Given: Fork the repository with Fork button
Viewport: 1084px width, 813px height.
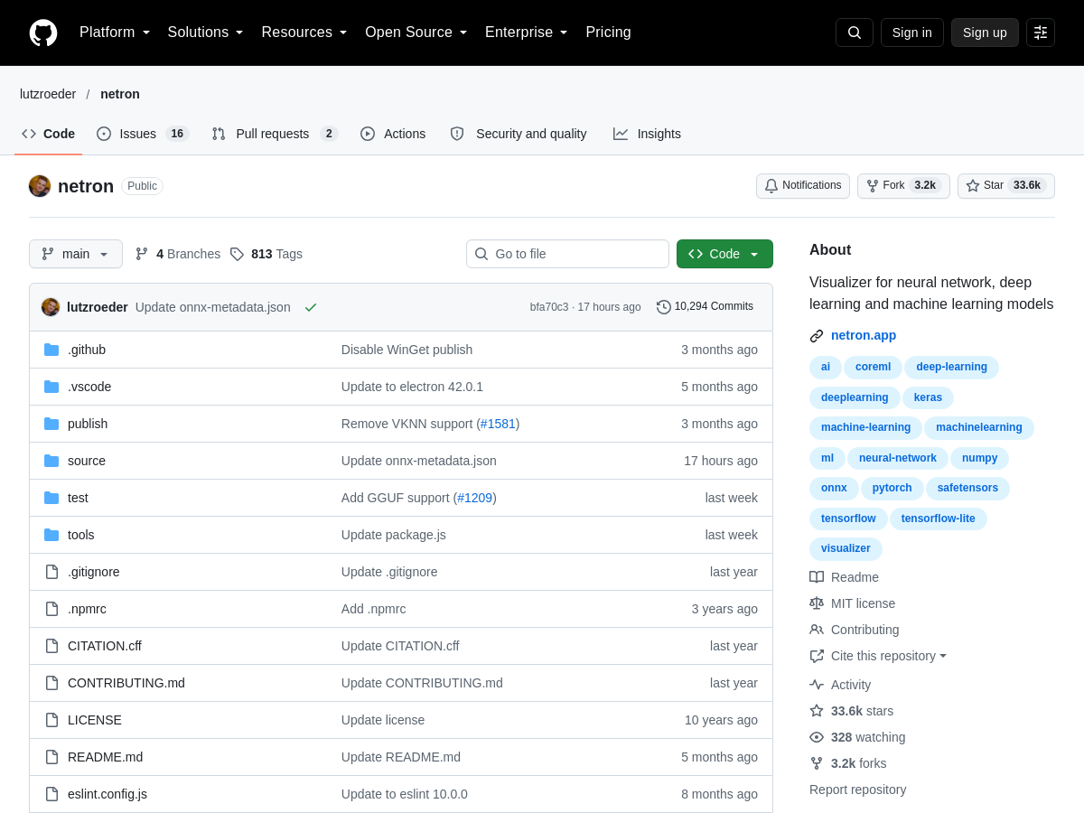Looking at the screenshot, I should 903,186.
